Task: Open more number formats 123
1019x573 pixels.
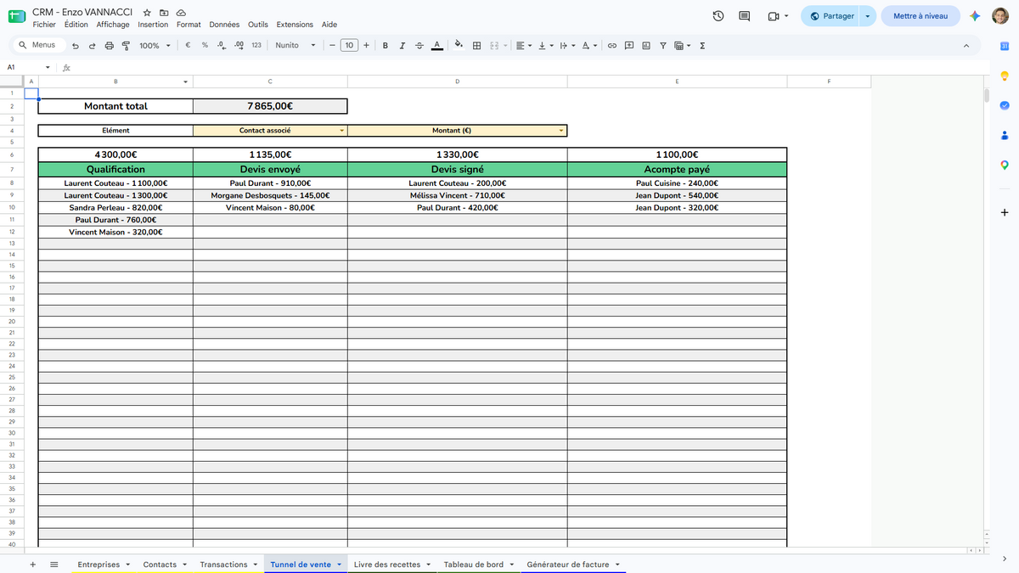Action: (256, 45)
